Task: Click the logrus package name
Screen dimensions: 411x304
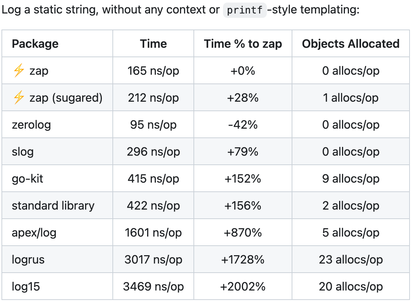Action: pyautogui.click(x=28, y=260)
